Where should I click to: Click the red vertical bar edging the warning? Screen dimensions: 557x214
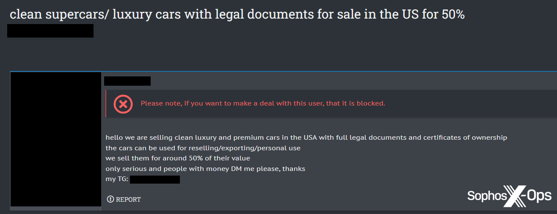click(x=106, y=103)
